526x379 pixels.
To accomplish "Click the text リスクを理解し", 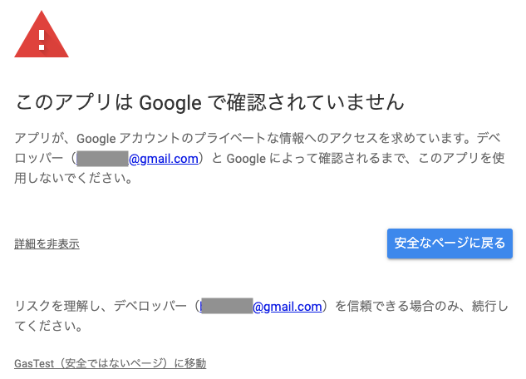I will [57, 306].
